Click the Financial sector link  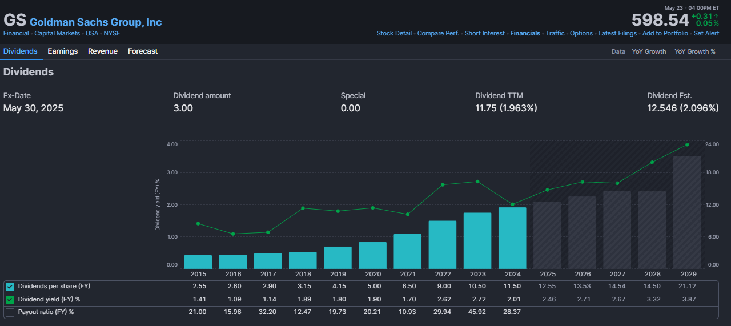point(16,33)
